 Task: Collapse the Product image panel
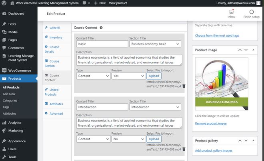pos(253,50)
